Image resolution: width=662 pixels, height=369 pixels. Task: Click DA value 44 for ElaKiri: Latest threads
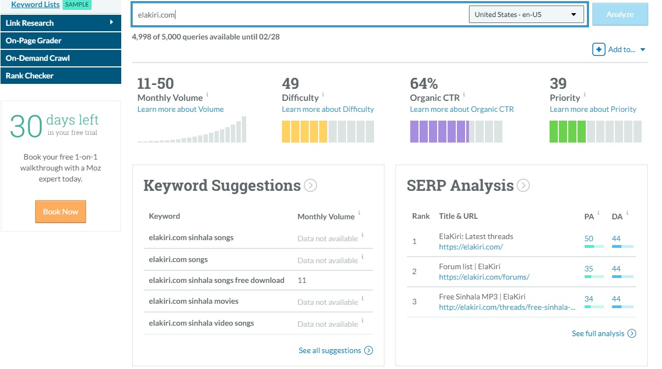coord(616,239)
